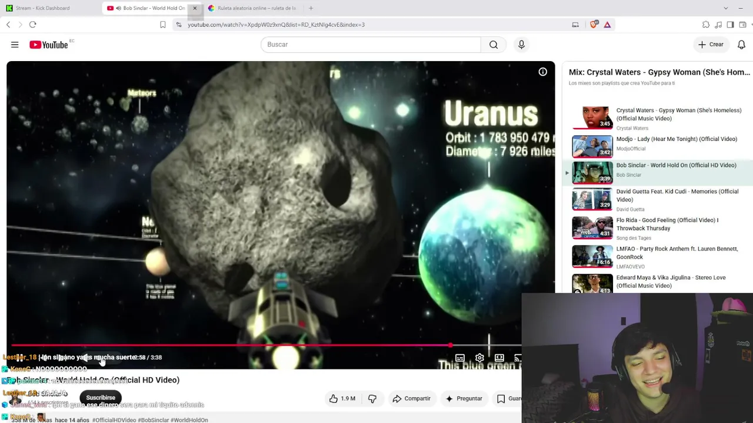Toggle the browser sidebar panel
Screen dimensions: 753x423
(x=730, y=25)
